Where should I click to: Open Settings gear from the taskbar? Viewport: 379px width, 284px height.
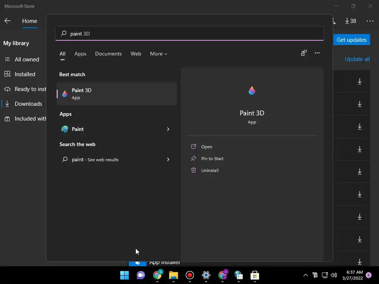coord(206,275)
